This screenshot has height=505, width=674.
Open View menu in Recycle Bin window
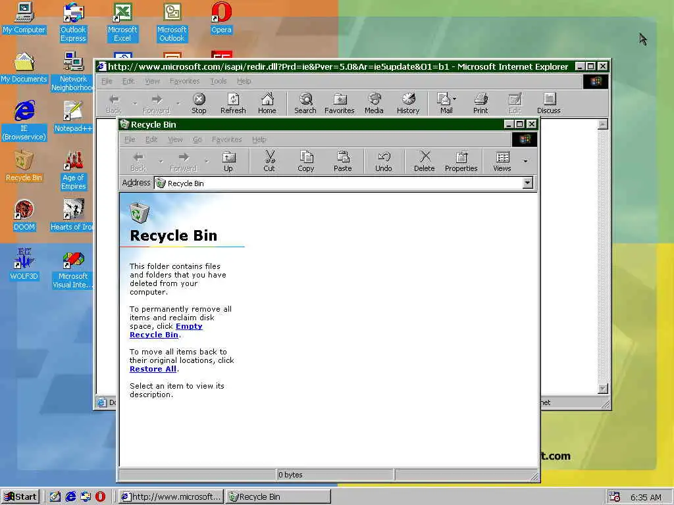175,139
